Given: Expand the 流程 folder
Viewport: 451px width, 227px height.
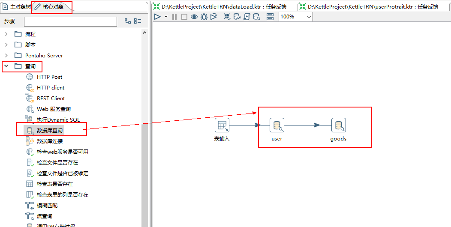Looking at the screenshot, I should pos(6,34).
